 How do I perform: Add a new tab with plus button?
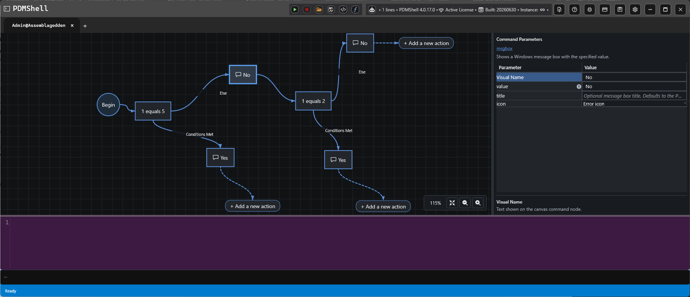pos(85,26)
